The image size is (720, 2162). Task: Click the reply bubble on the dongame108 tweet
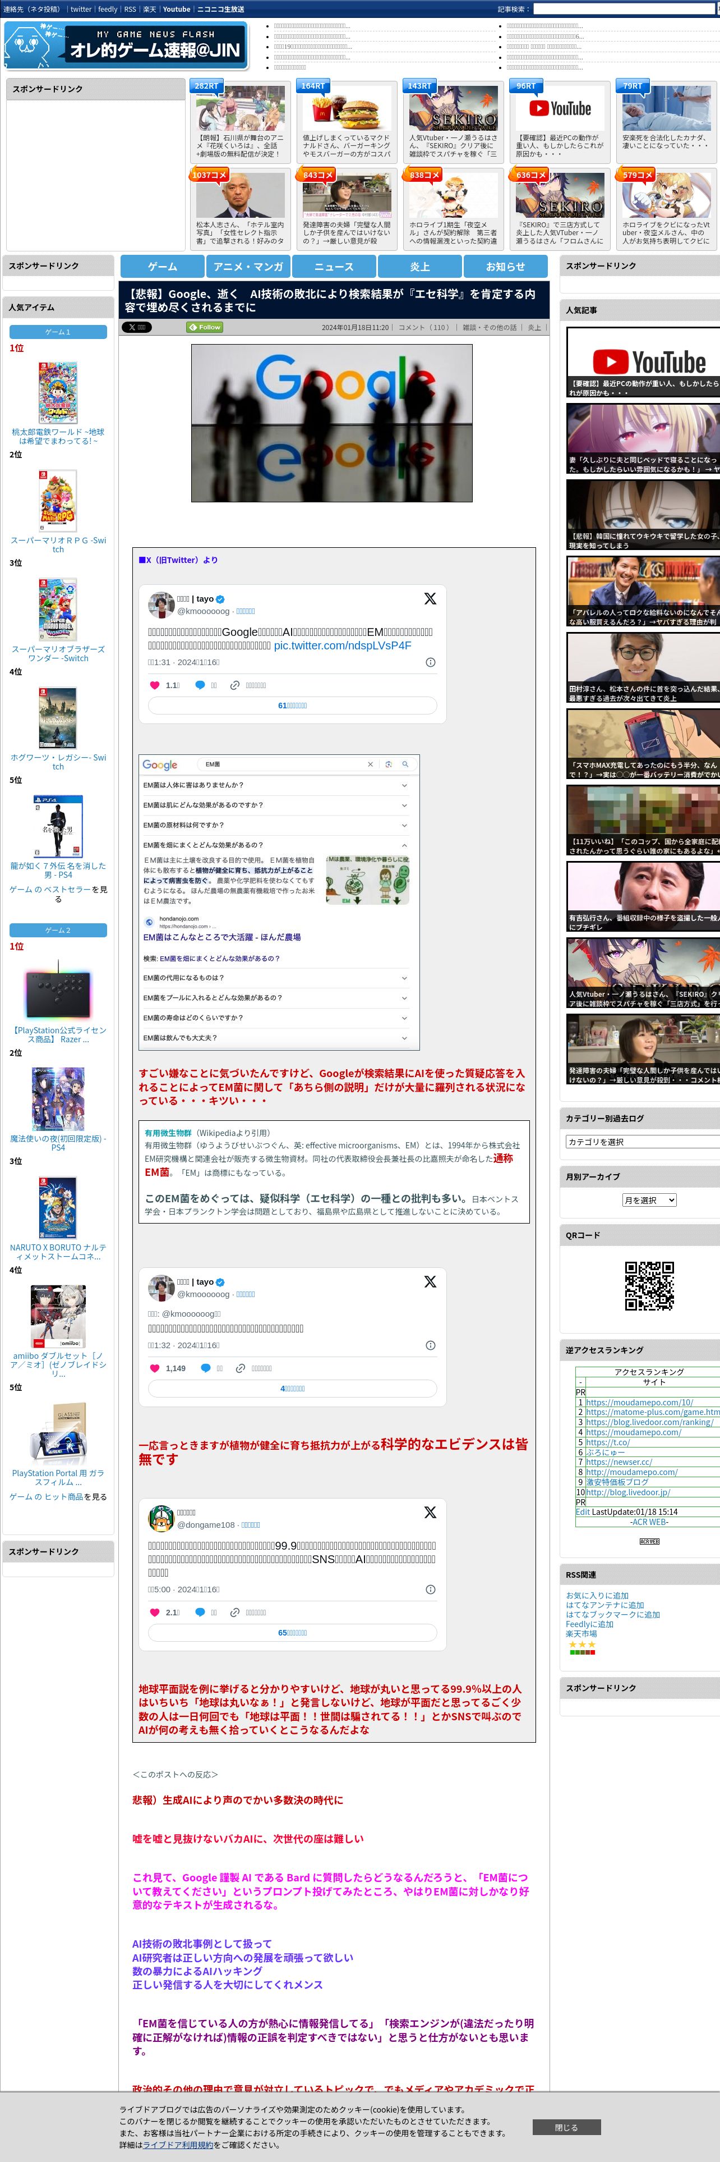click(200, 1611)
